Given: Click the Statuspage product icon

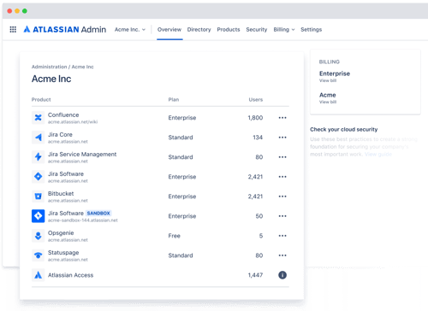Looking at the screenshot, I should click(39, 255).
